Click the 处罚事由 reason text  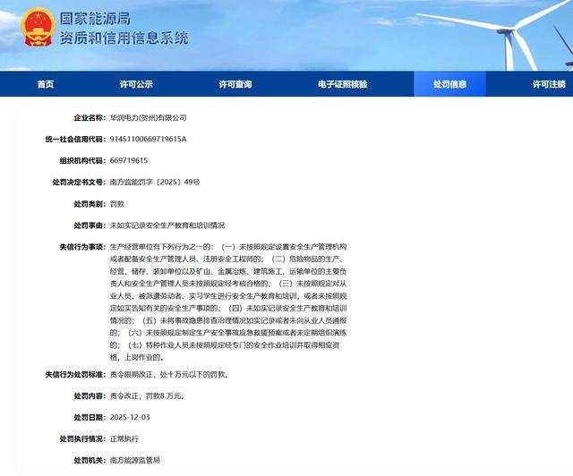[x=167, y=225]
